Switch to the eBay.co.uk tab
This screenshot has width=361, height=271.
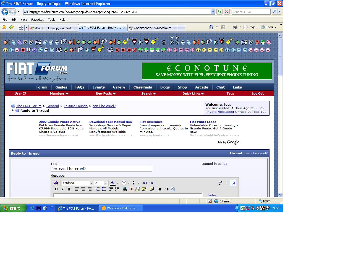coord(53,28)
